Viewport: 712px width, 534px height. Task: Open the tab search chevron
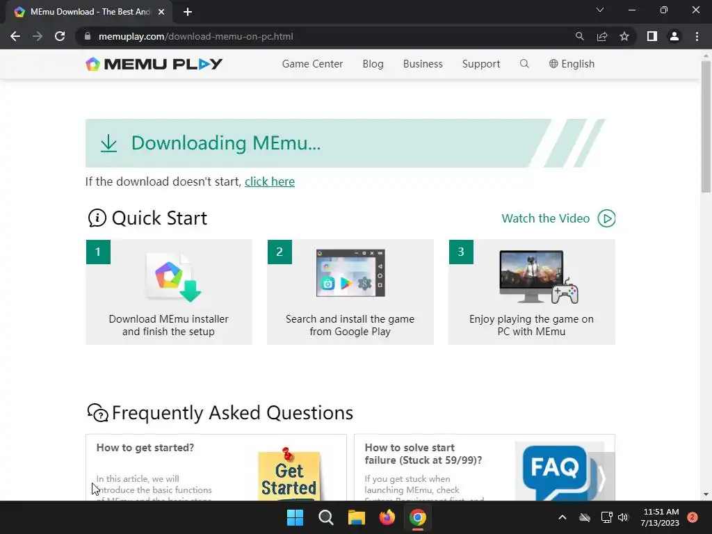pyautogui.click(x=600, y=10)
